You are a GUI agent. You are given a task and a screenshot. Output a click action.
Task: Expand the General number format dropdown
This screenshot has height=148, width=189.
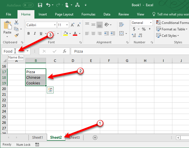tap(151, 23)
